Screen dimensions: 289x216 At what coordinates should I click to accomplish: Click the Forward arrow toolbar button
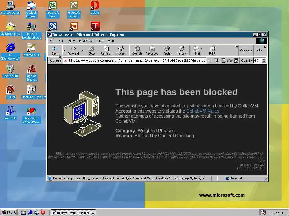click(73, 50)
